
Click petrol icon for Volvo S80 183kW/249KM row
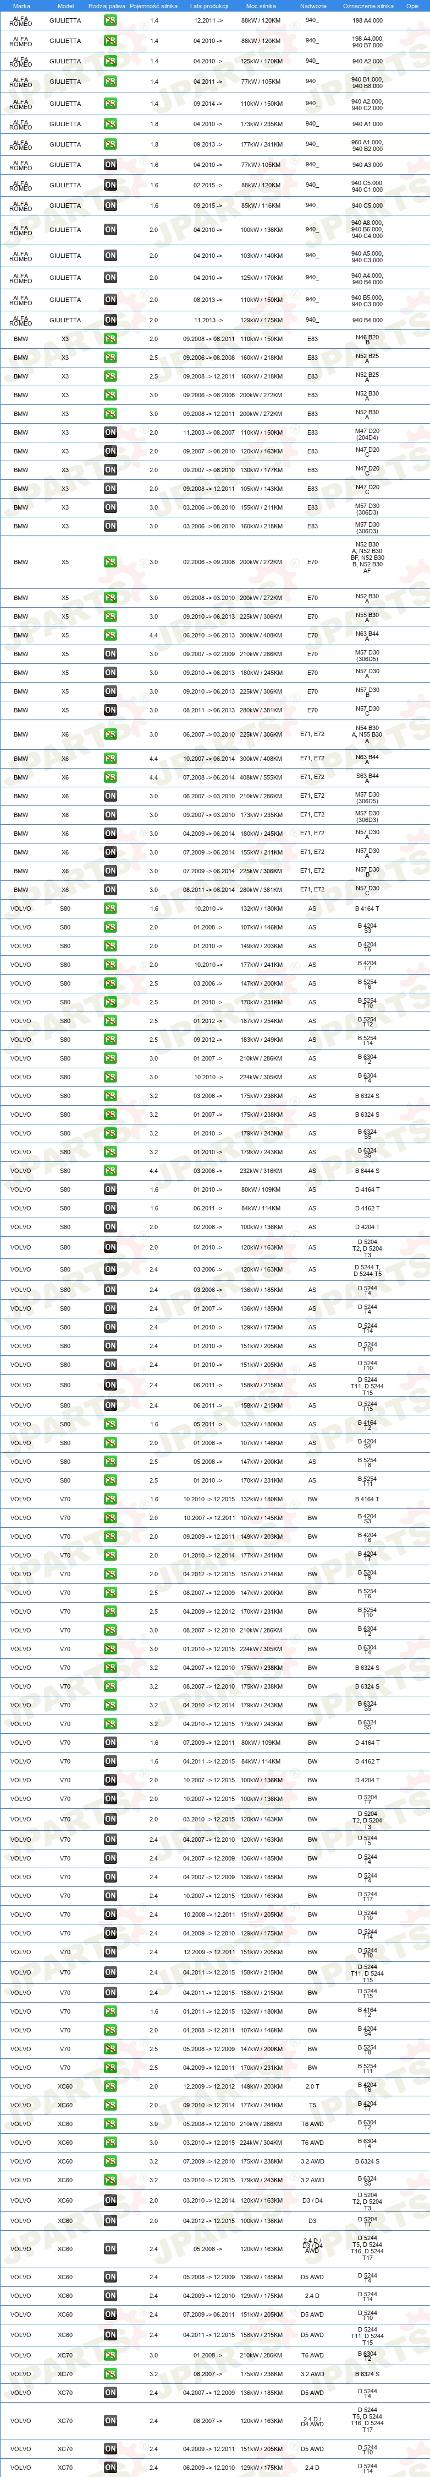[x=111, y=1040]
